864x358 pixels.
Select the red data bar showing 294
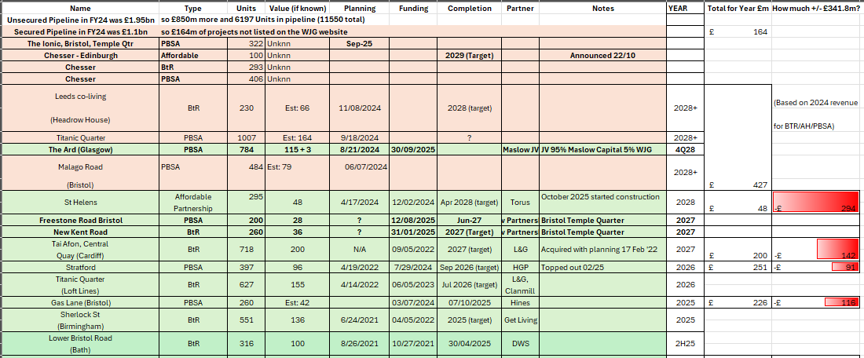click(816, 203)
